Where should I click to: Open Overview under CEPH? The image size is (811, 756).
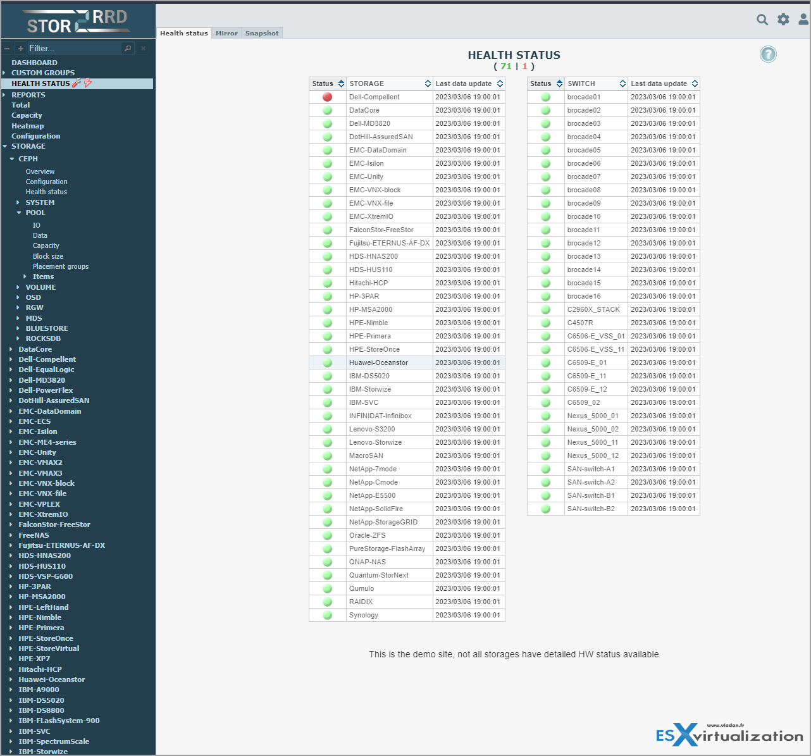point(40,171)
